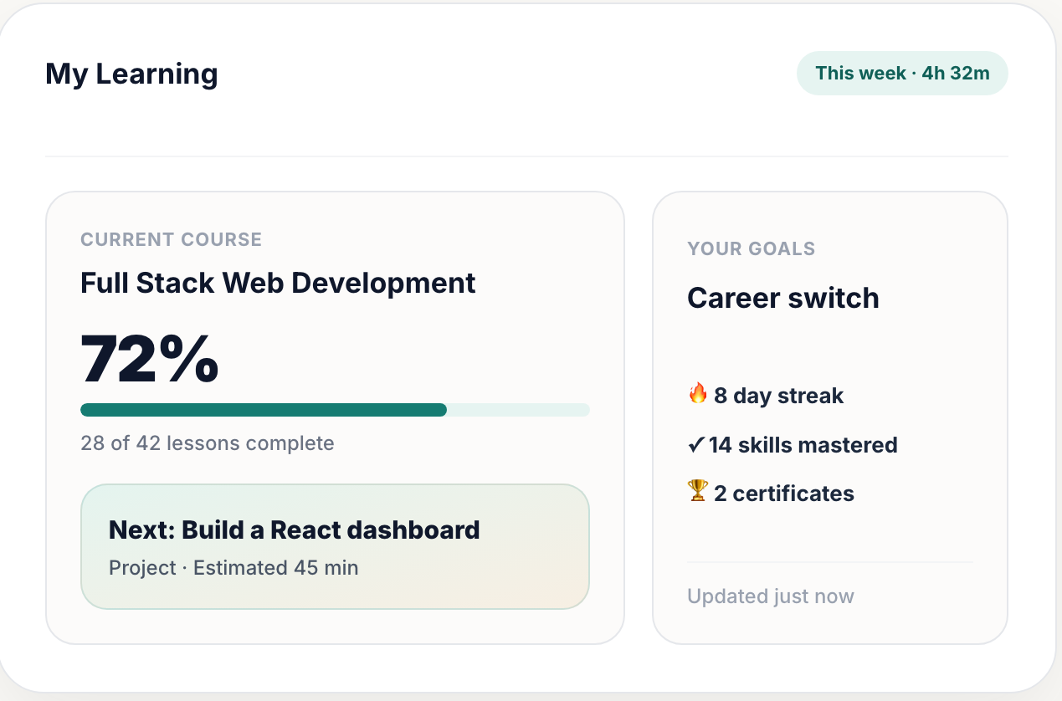The width and height of the screenshot is (1062, 701).
Task: Click Project · Estimated 45 min text
Action: (233, 568)
